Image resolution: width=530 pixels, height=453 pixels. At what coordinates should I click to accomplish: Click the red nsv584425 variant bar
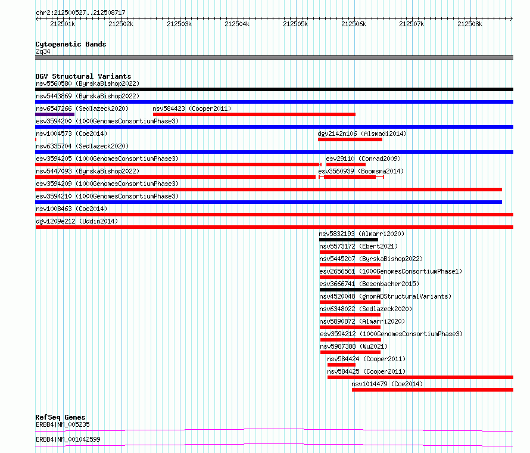(420, 377)
